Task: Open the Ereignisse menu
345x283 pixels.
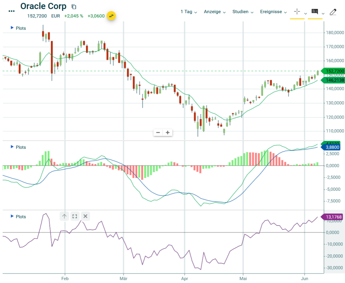Action: click(273, 12)
